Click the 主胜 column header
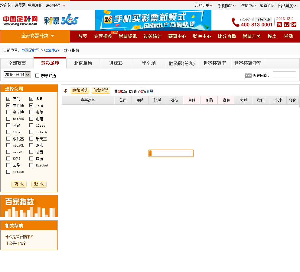The image size is (300, 272). (192, 100)
